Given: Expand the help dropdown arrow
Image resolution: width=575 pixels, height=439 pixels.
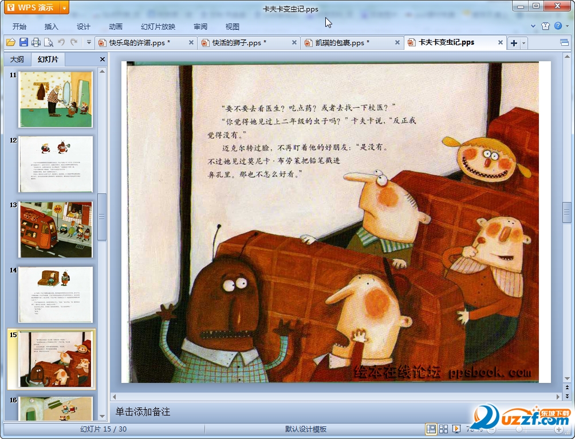Looking at the screenshot, I should 568,26.
